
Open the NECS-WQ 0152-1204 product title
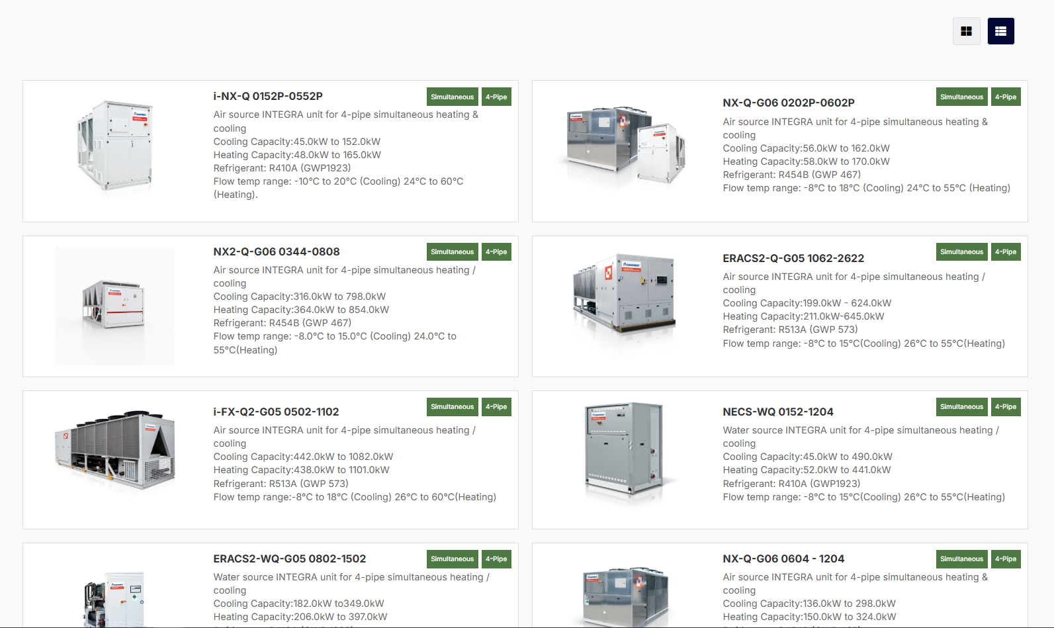coord(778,412)
